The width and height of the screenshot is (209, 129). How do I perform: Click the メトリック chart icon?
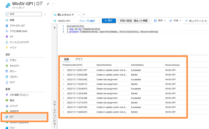[x=7, y=106]
